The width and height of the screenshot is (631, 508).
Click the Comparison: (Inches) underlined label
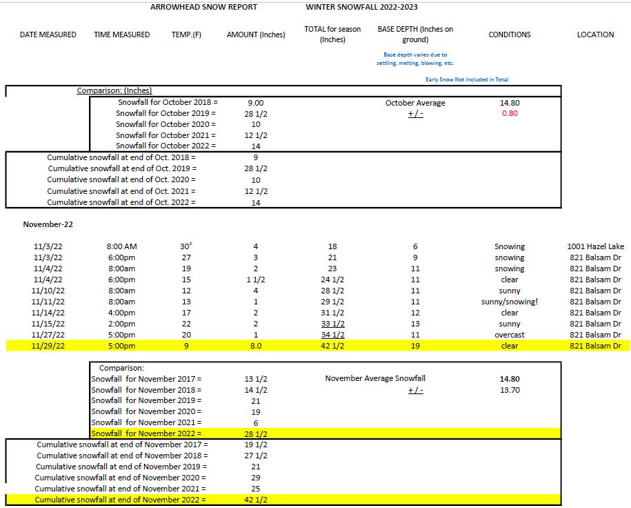point(114,90)
